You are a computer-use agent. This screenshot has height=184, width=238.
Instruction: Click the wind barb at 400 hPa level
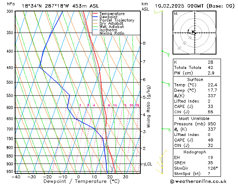tap(166, 54)
